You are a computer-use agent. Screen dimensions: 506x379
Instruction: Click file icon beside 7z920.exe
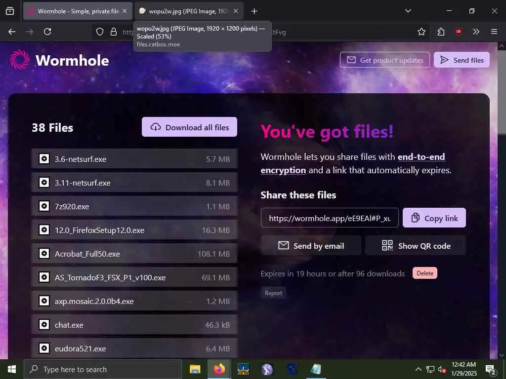(x=44, y=206)
